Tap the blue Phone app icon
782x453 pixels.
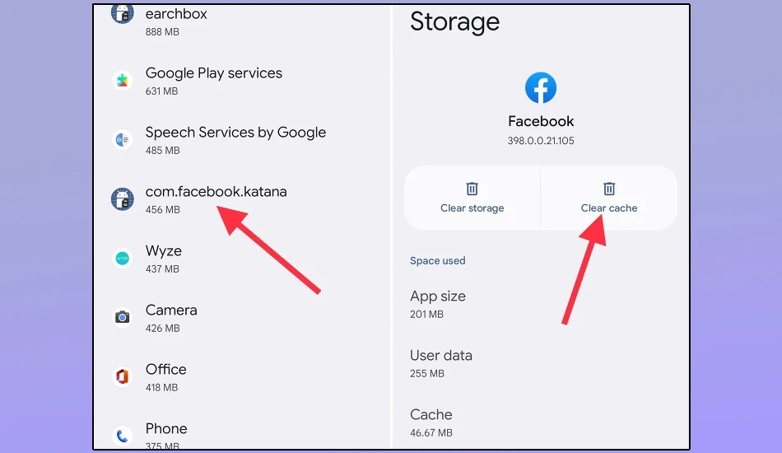click(122, 436)
